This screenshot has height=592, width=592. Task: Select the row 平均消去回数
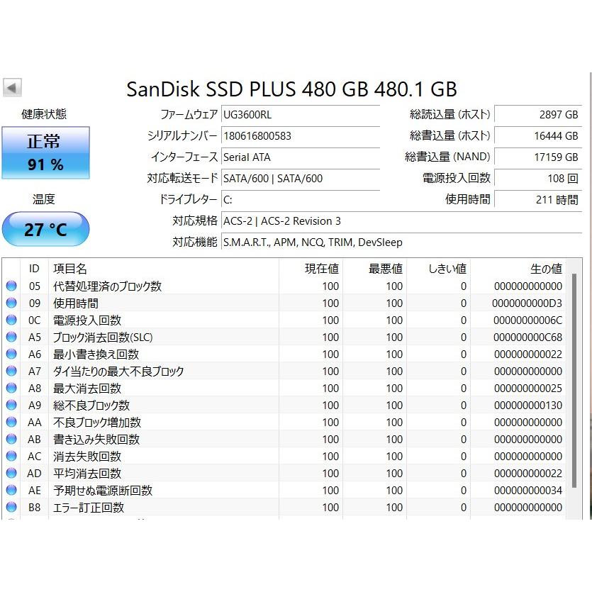coord(284,473)
